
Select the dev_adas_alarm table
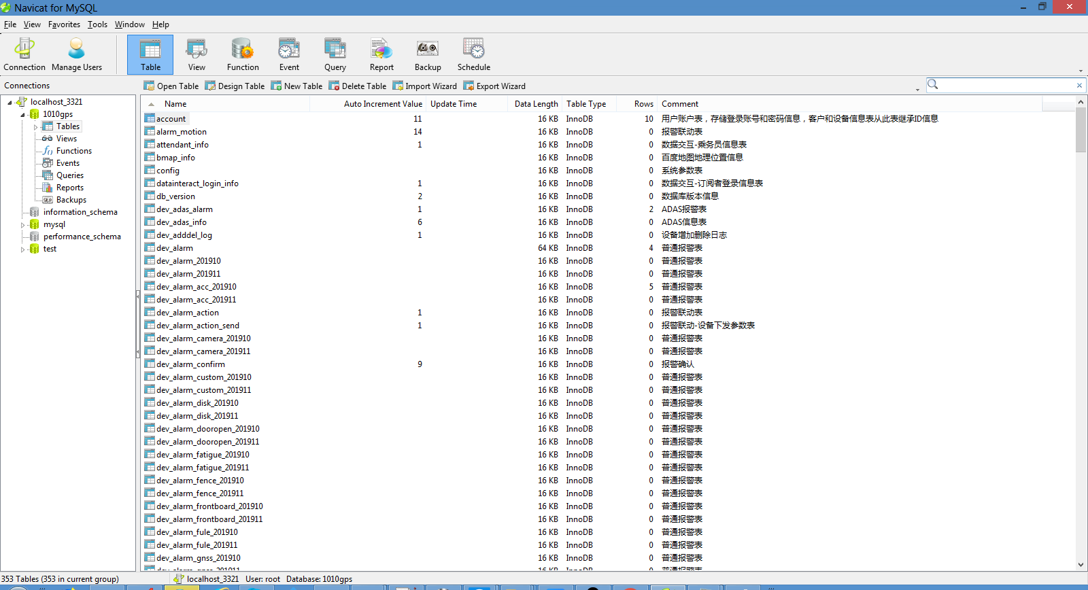(x=184, y=209)
